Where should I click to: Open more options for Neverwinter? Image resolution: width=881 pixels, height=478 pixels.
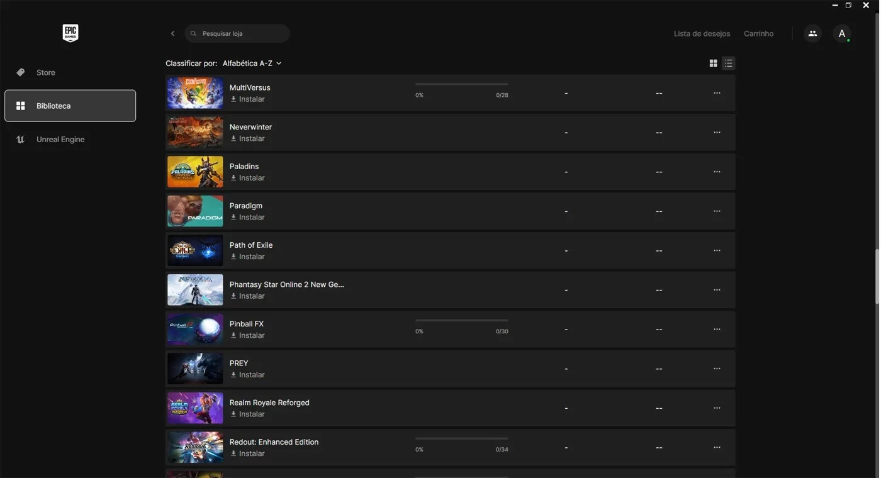pyautogui.click(x=717, y=133)
